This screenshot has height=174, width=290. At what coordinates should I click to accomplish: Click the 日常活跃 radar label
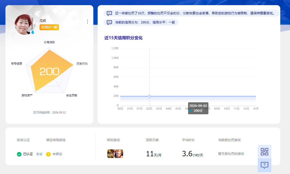tap(49, 42)
